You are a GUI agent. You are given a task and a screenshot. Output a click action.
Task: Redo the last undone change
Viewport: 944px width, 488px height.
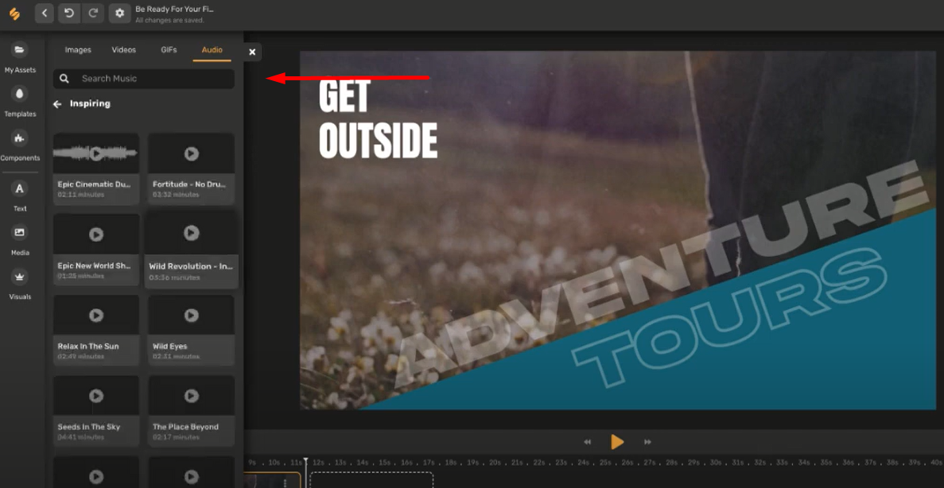[93, 14]
